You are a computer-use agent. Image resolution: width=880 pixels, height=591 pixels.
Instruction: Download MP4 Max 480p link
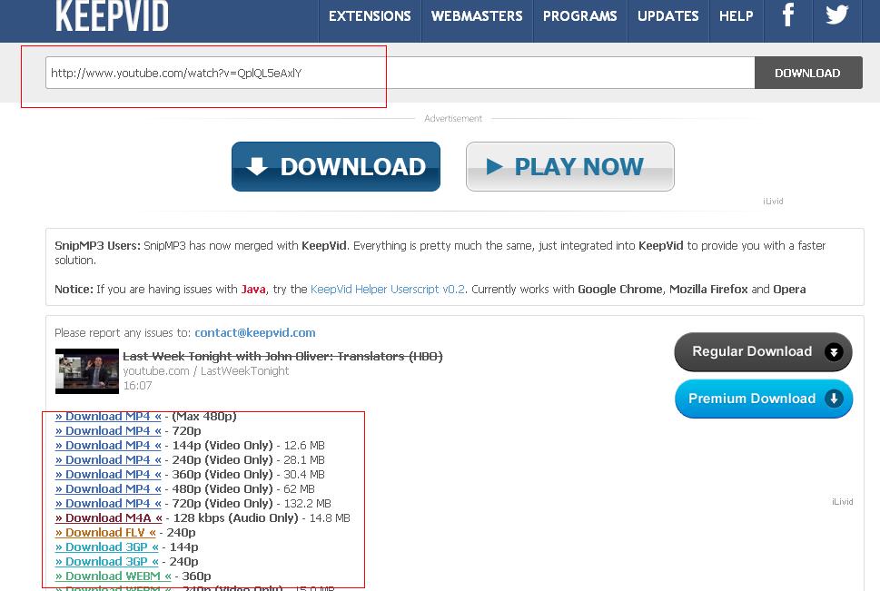tap(108, 417)
